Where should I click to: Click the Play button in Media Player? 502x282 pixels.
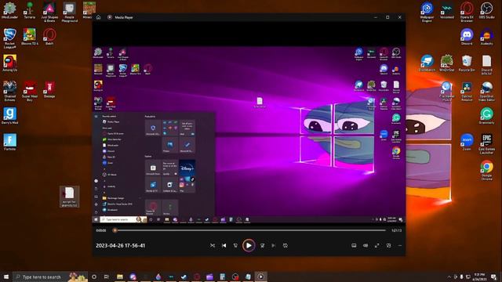coord(249,245)
